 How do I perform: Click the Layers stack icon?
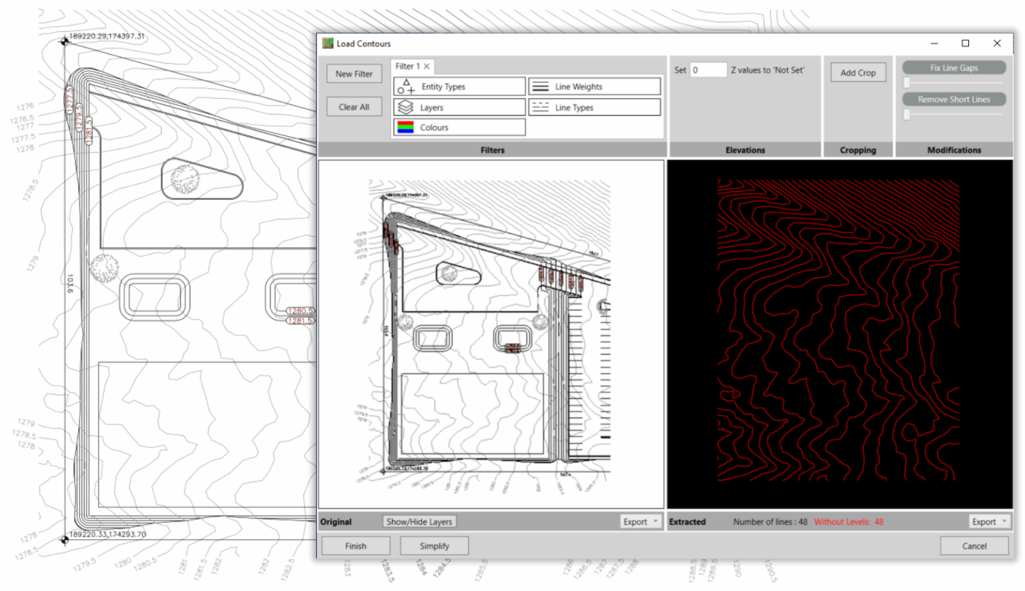[405, 107]
